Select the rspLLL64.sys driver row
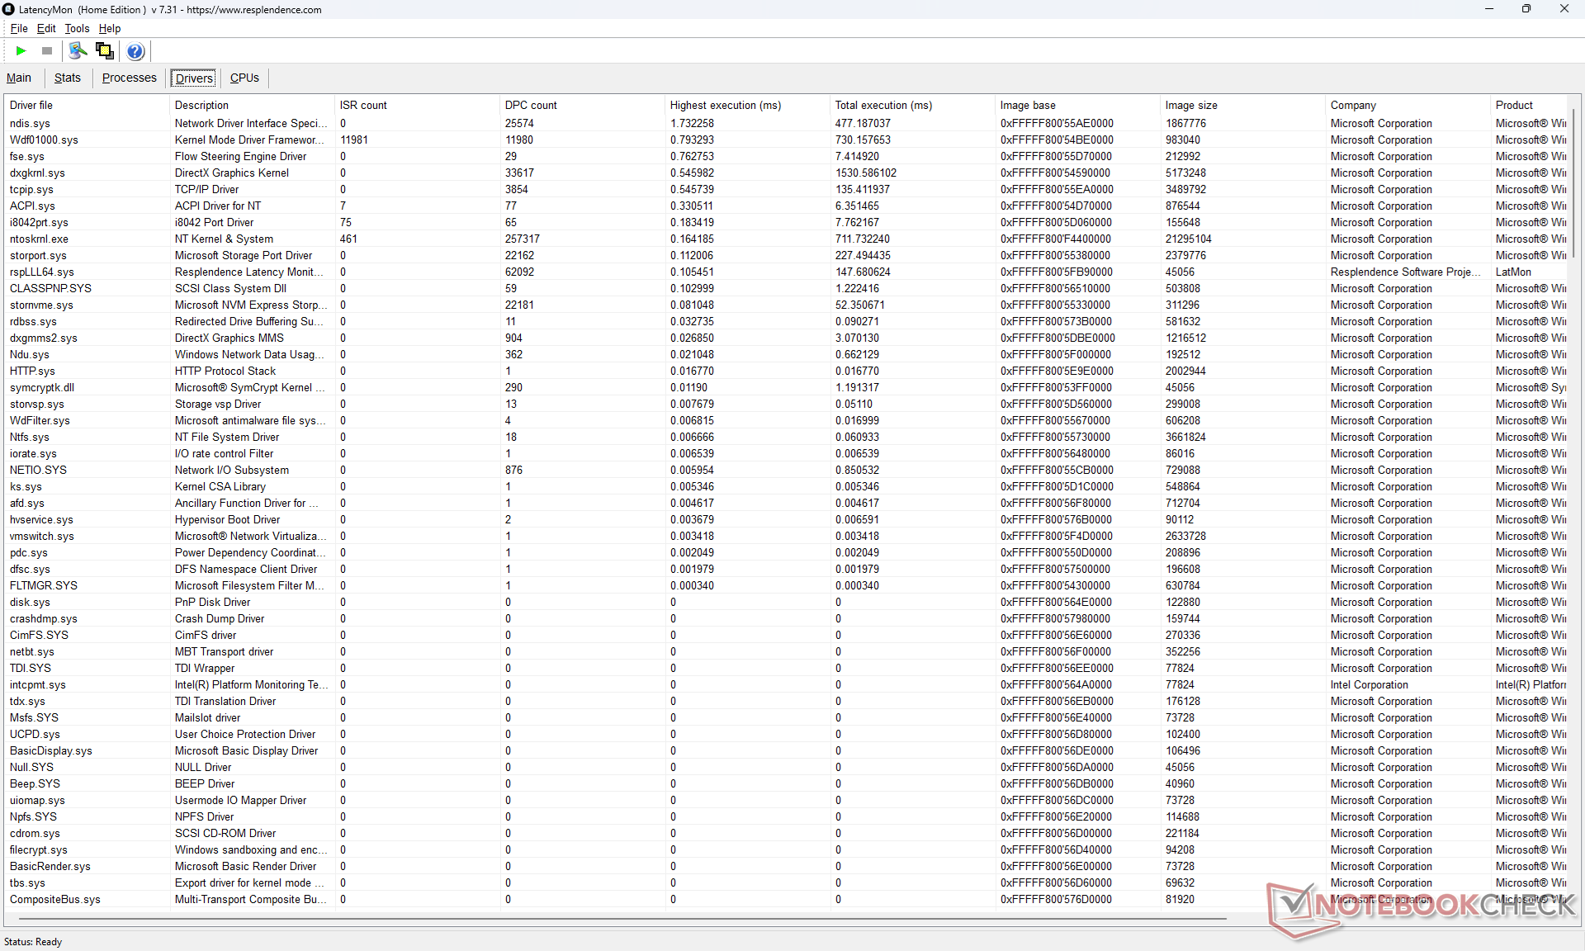The height and width of the screenshot is (951, 1585). tap(41, 272)
